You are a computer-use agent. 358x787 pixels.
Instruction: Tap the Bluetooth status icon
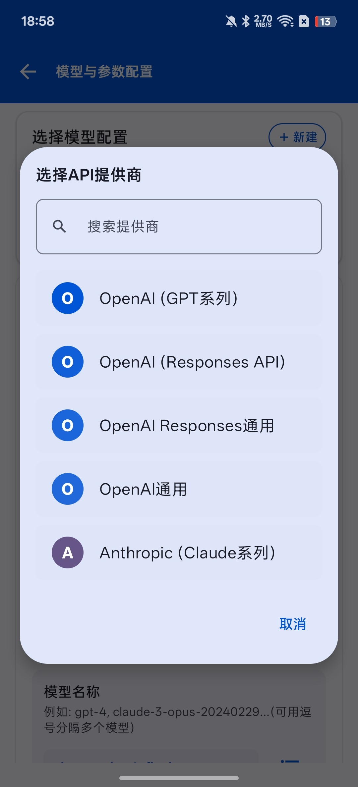(x=246, y=21)
